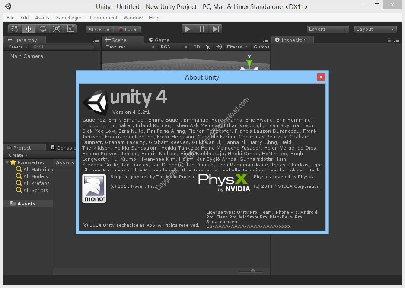
Task: Open the Gizmos dropdown
Action: [x=261, y=47]
